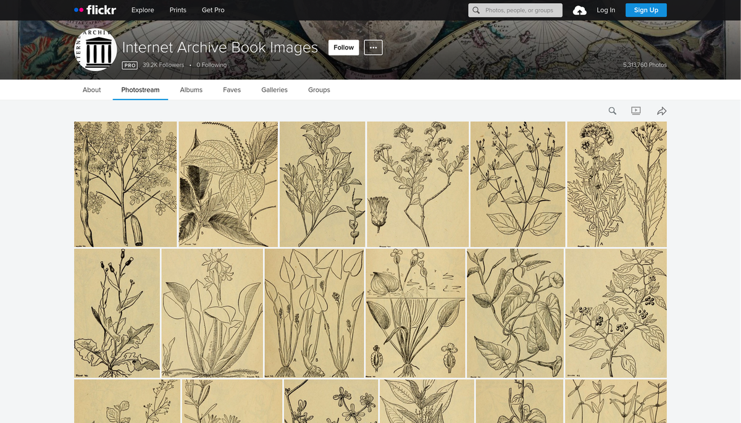Open the three-dots more options menu
741x423 pixels.
373,48
